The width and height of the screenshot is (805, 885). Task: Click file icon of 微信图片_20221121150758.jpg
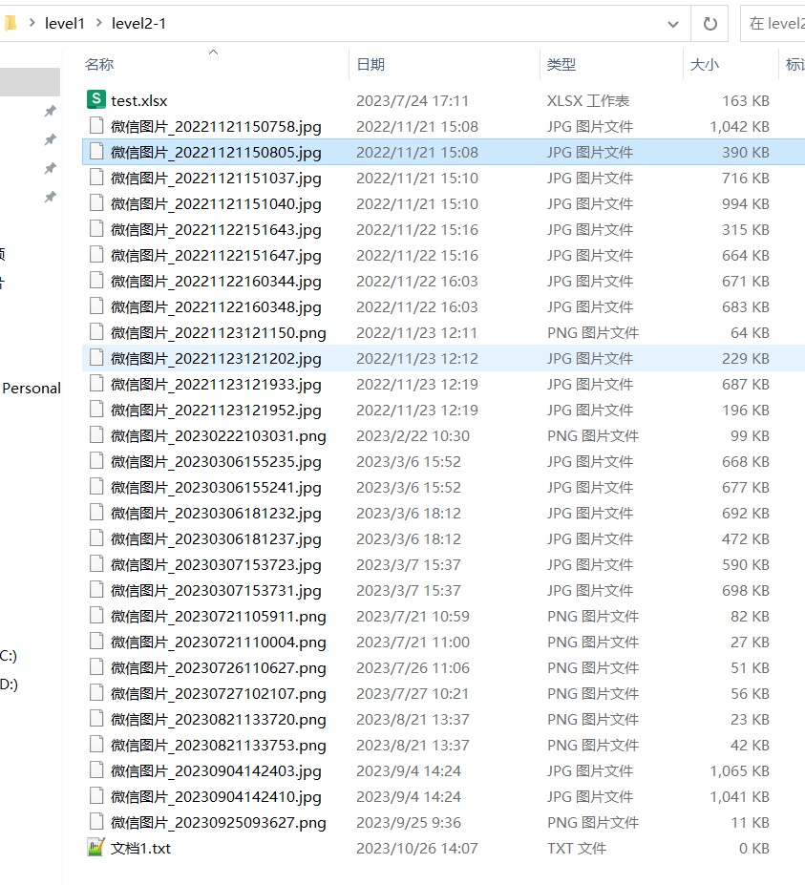pyautogui.click(x=96, y=125)
